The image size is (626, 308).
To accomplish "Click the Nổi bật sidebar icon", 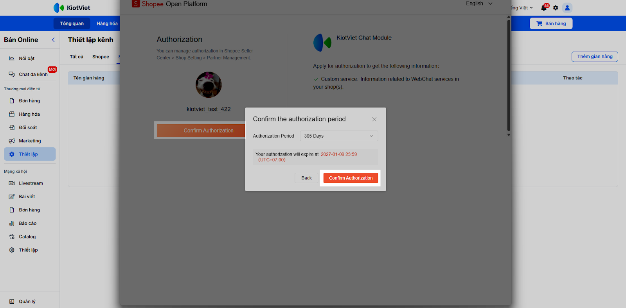I will pos(12,58).
